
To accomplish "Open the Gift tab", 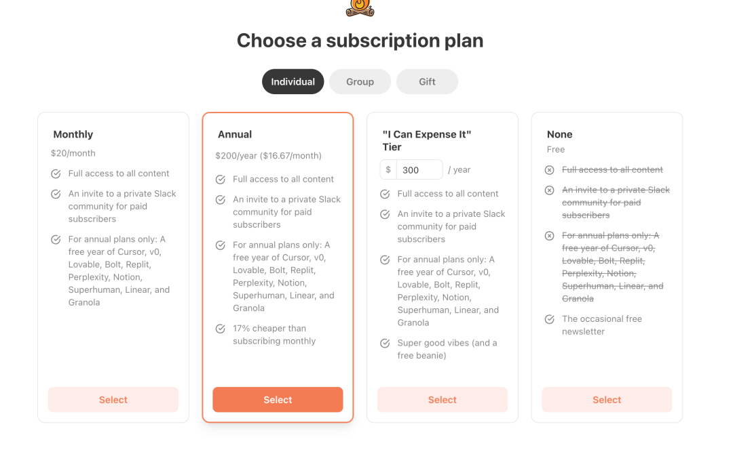I will pyautogui.click(x=427, y=82).
